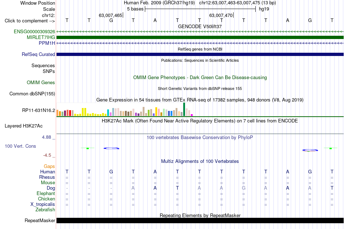Click the Layered H3K27Ac label
This screenshot has height=229, width=344.
(x=24, y=126)
